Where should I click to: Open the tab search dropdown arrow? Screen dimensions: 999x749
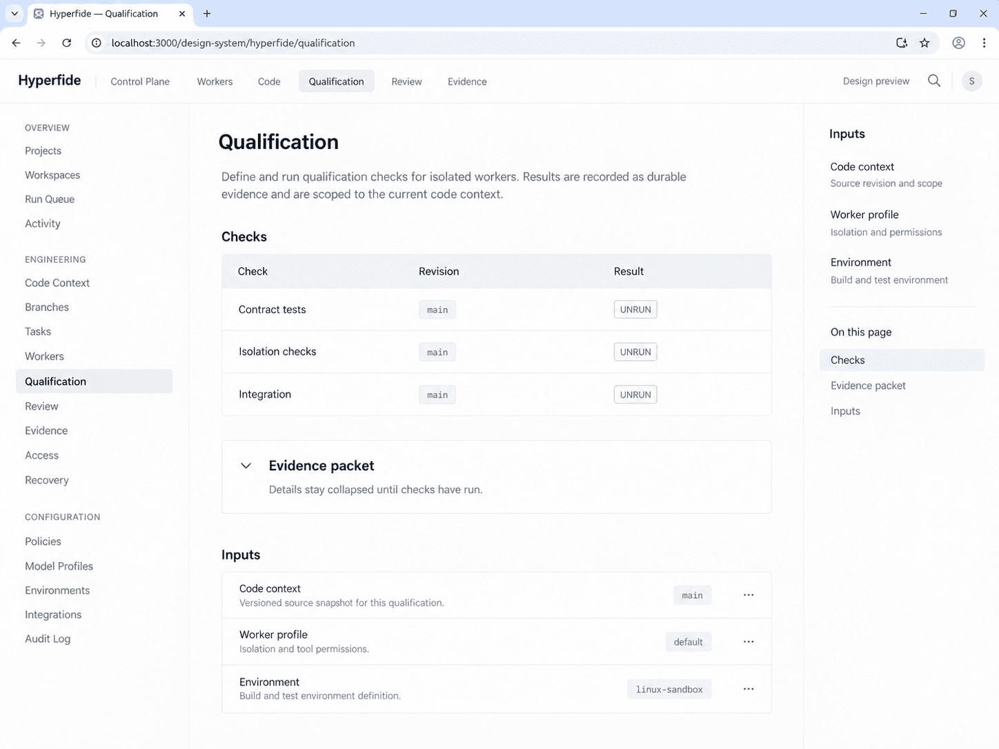pos(14,14)
